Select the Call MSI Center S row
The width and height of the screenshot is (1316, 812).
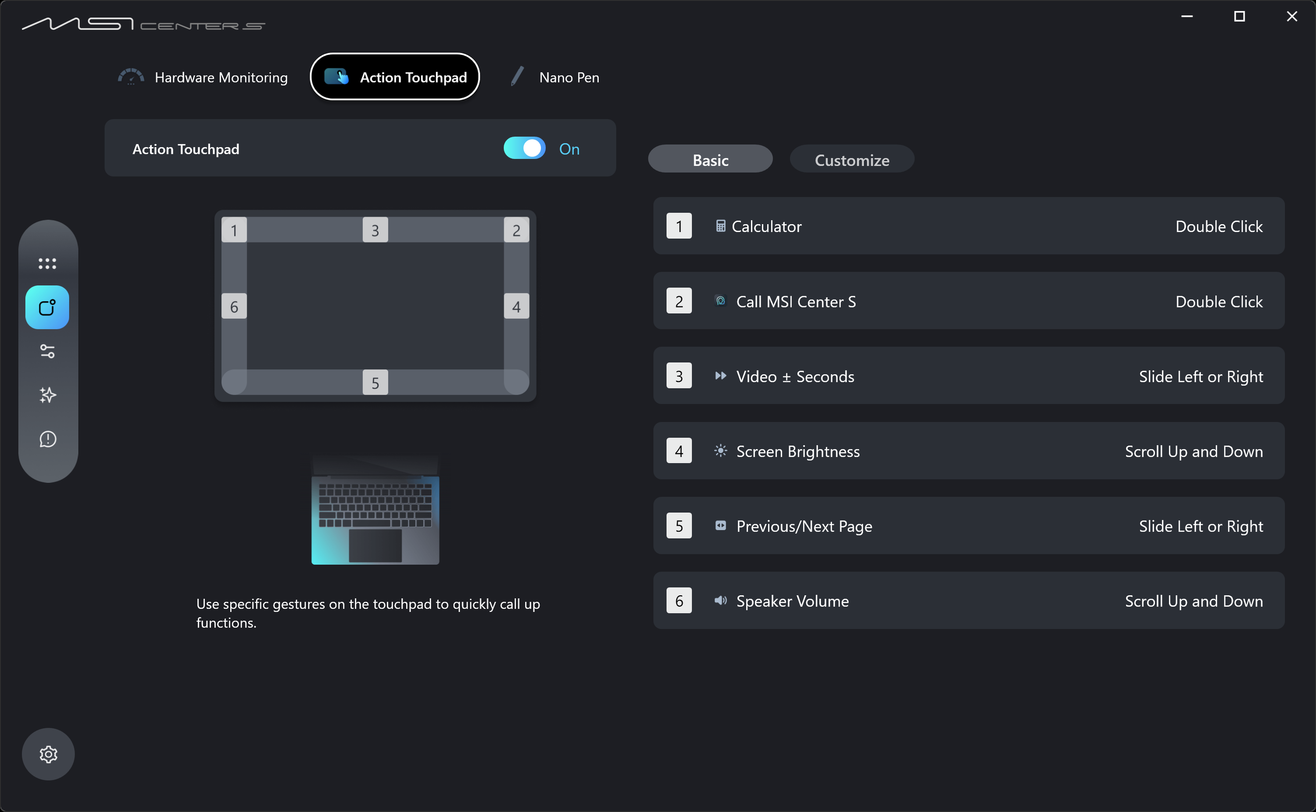968,301
